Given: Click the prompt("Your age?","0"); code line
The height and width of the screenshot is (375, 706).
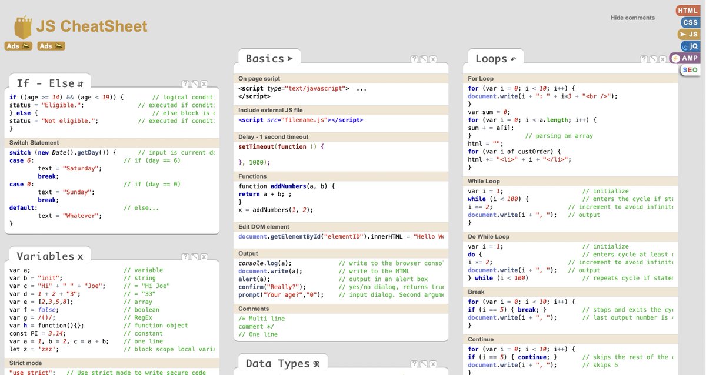Looking at the screenshot, I should coord(281,295).
